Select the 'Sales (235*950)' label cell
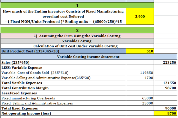Screen dimensions: 178x118 click(63, 62)
